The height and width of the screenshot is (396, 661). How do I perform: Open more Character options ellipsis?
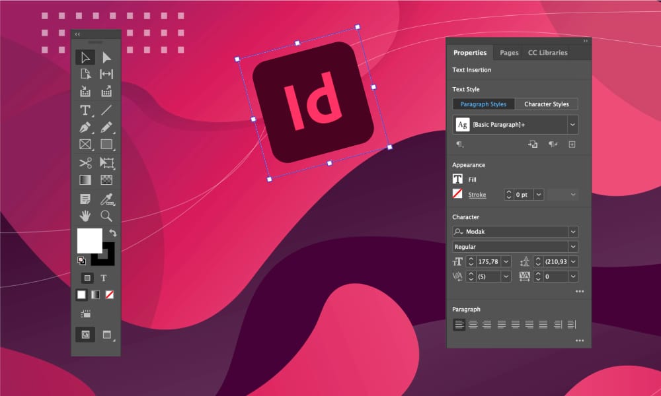[580, 291]
